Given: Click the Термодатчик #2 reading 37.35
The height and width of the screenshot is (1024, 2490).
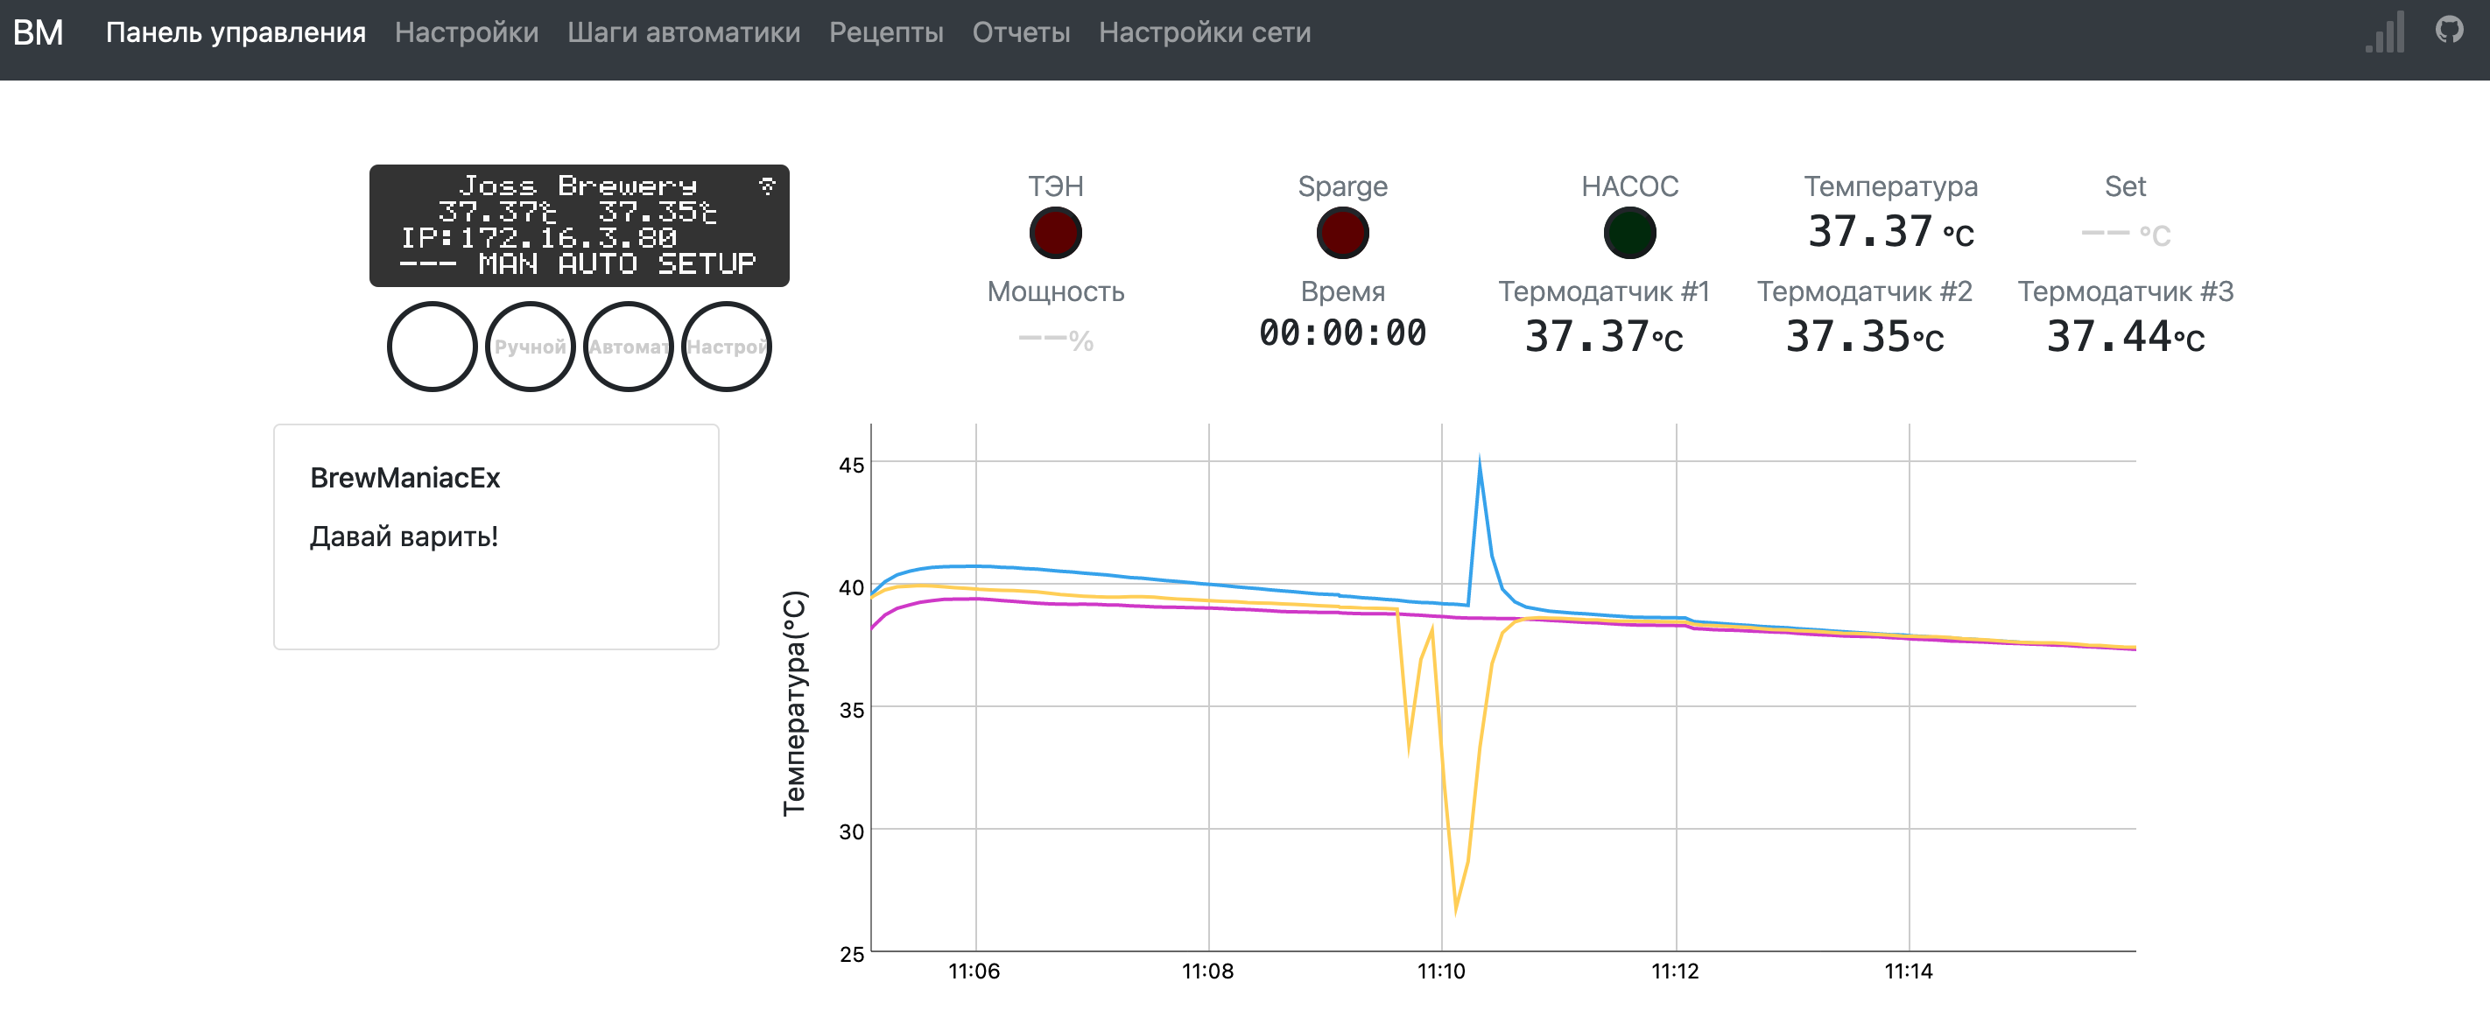Looking at the screenshot, I should coord(1865,336).
